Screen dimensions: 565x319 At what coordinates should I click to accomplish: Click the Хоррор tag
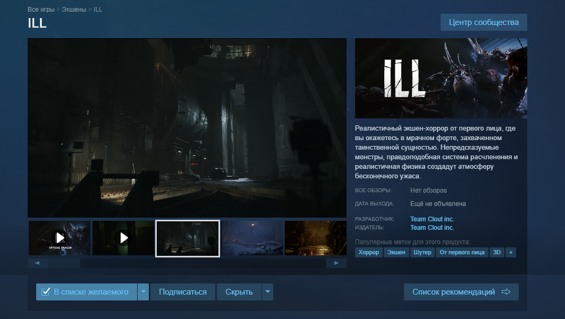[x=369, y=253]
